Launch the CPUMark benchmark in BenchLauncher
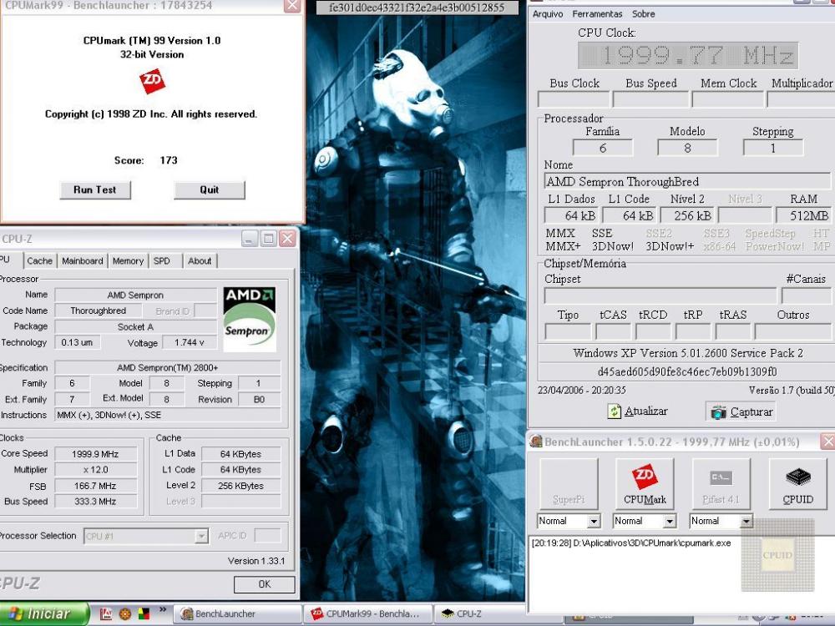Screen dimensions: 835x626 645,483
